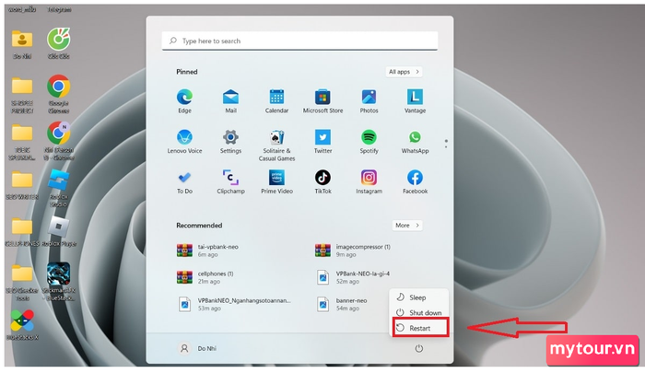Open Instagram

click(369, 181)
